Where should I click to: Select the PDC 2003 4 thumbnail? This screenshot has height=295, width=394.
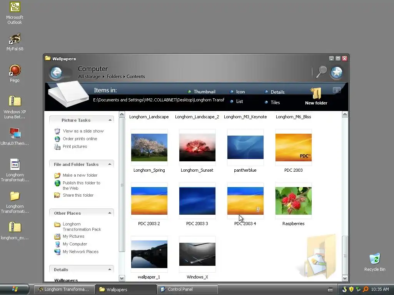click(x=245, y=201)
